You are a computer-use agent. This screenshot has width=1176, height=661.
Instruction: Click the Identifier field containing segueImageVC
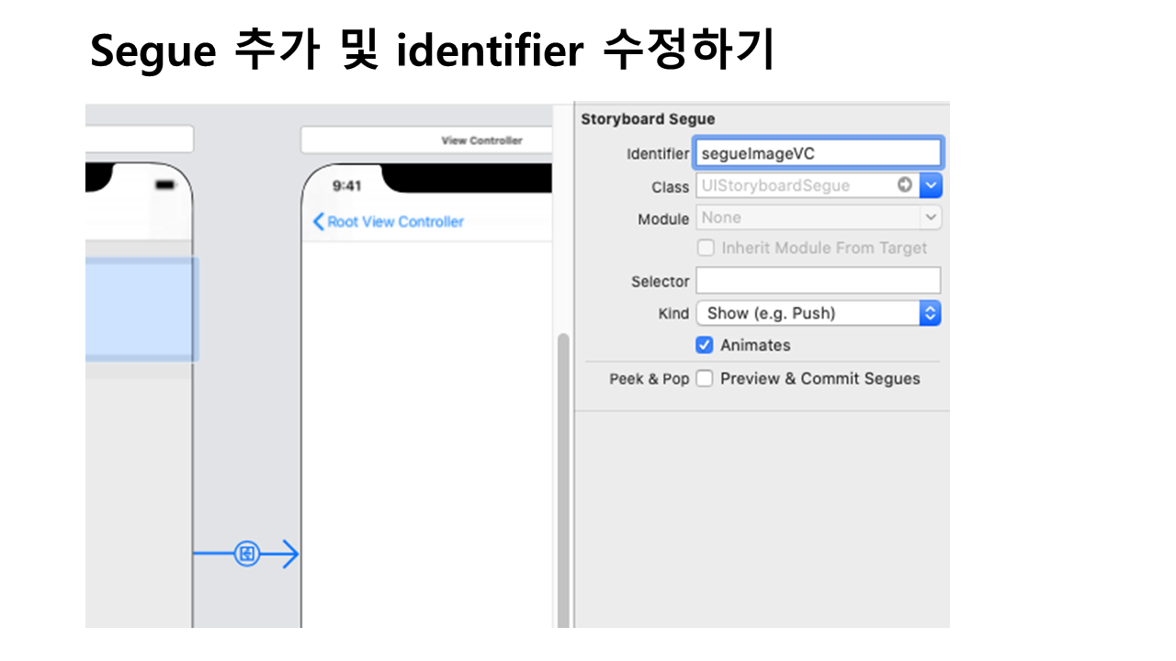point(818,153)
